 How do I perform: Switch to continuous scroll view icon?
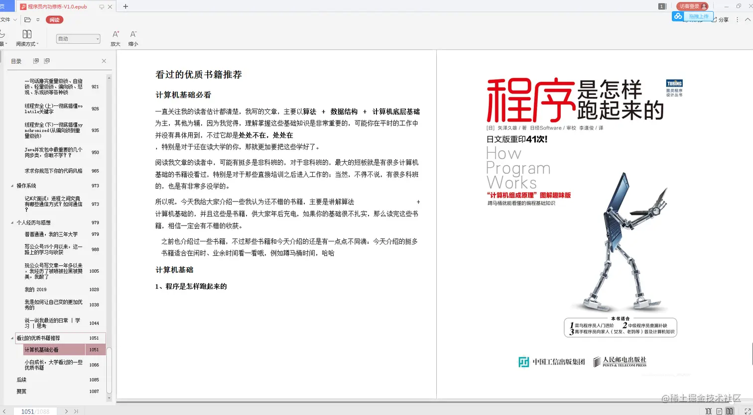click(x=709, y=411)
